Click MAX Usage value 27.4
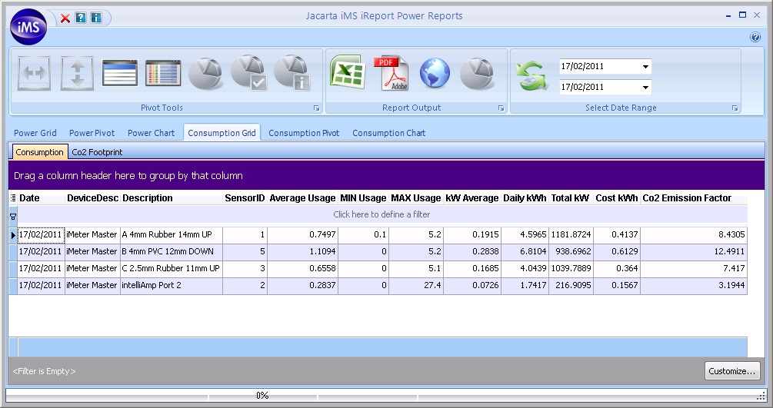This screenshot has height=408, width=773. [416, 285]
